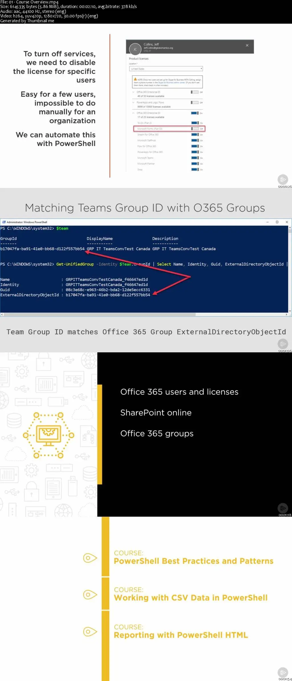Open 'Working with CSV Data in PowerShell' course

191,598
